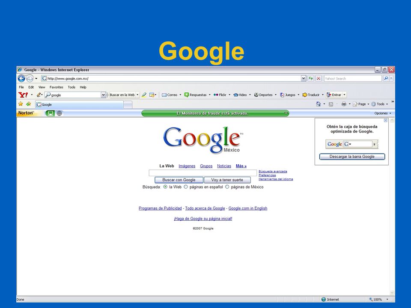Click the Print icon

344,104
